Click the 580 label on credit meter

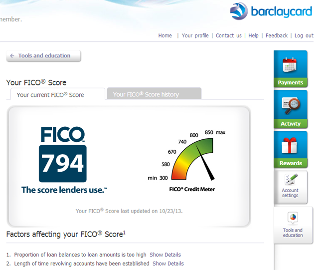pos(165,164)
